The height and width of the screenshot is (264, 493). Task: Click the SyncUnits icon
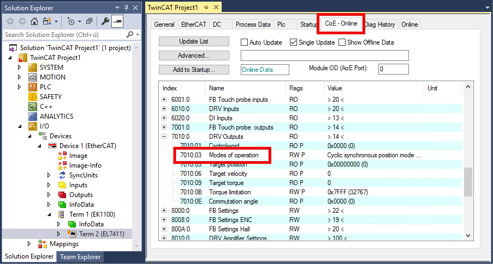(x=62, y=175)
